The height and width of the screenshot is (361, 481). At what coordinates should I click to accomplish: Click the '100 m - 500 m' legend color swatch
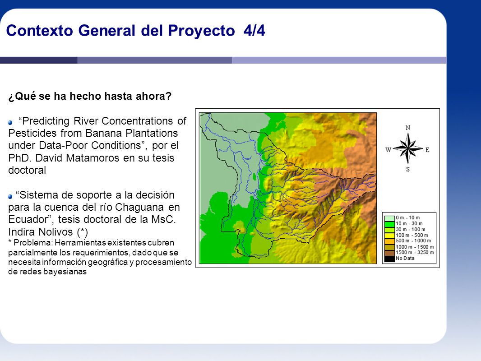(389, 236)
